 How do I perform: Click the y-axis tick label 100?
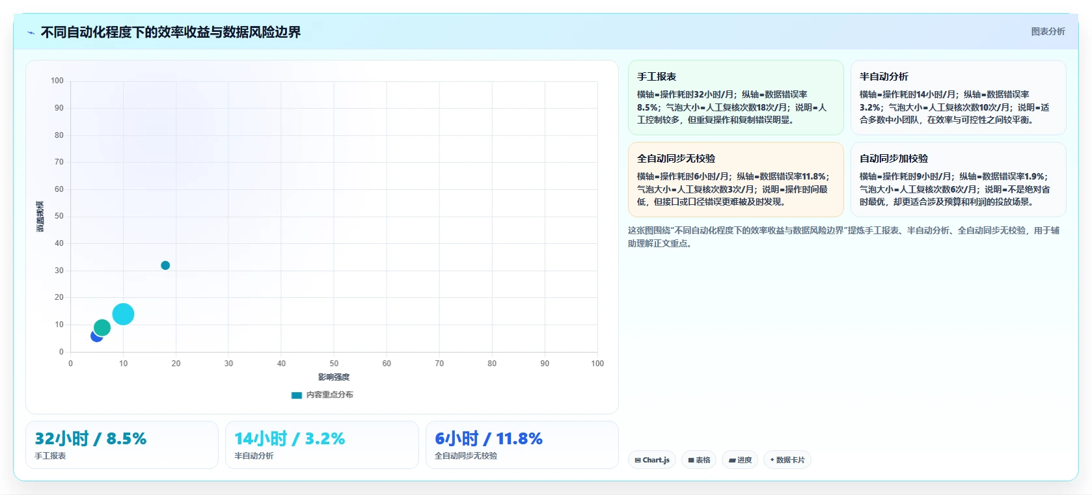point(57,81)
